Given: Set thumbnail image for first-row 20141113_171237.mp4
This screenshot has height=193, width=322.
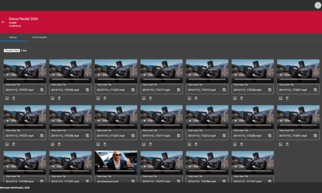Looking at the screenshot, I should click(98, 98).
